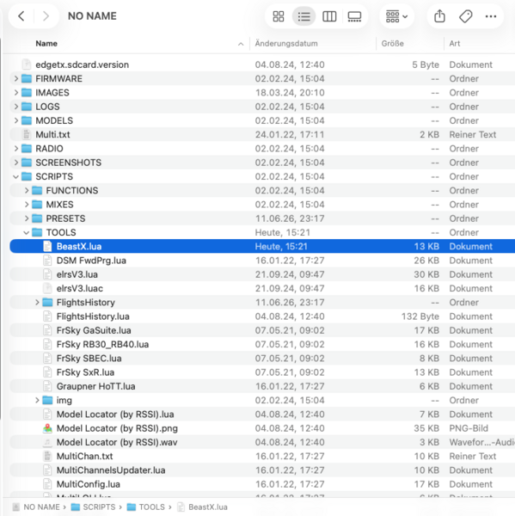Image resolution: width=515 pixels, height=516 pixels.
Task: Select the Multi.txt file icon
Action: coord(27,135)
